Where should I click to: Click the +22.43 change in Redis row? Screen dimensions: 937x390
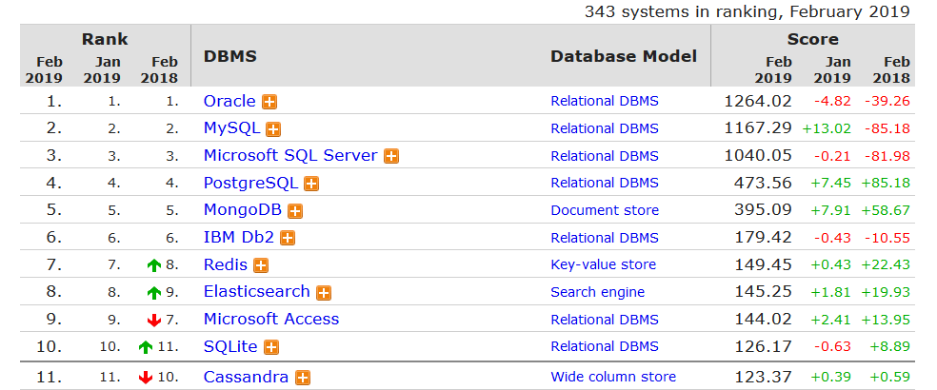coord(886,265)
